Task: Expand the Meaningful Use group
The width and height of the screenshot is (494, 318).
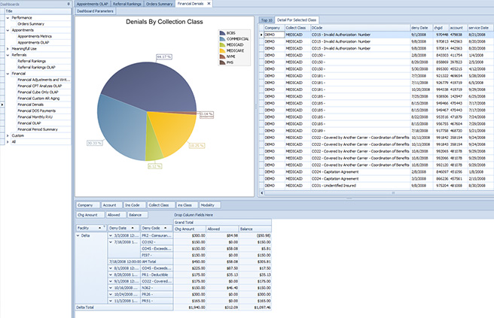Action: point(7,49)
